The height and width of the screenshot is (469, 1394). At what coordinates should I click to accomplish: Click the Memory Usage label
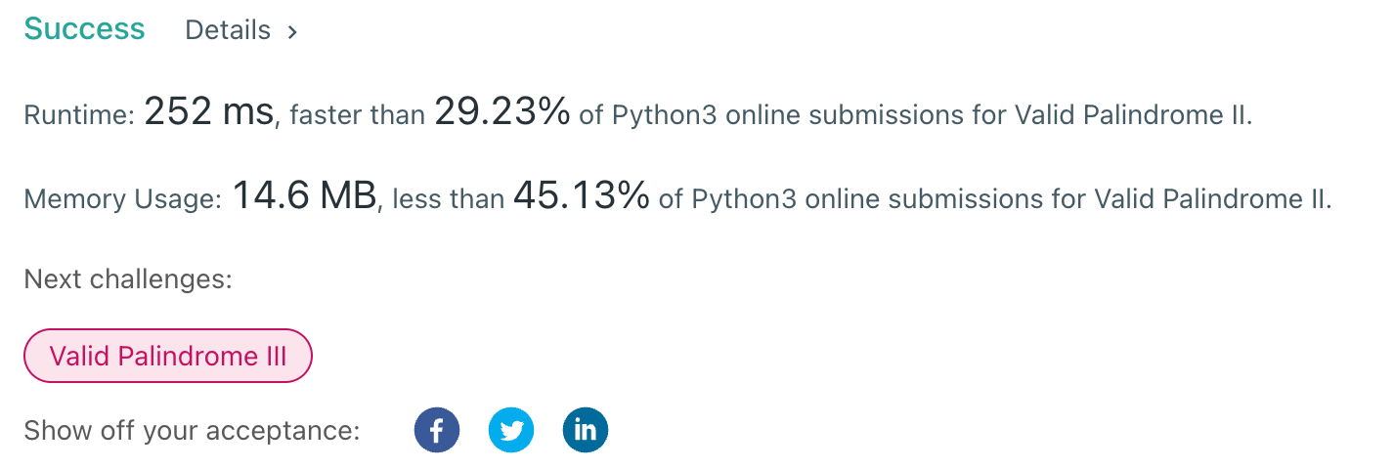[123, 200]
